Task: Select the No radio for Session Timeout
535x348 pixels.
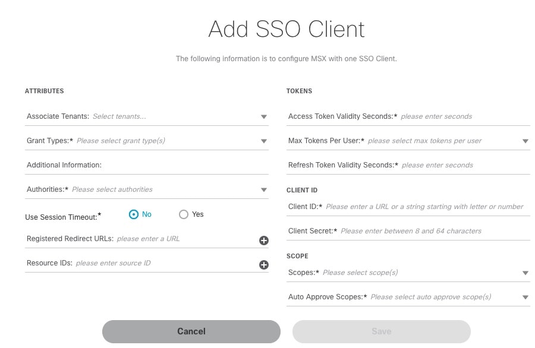Action: click(134, 214)
